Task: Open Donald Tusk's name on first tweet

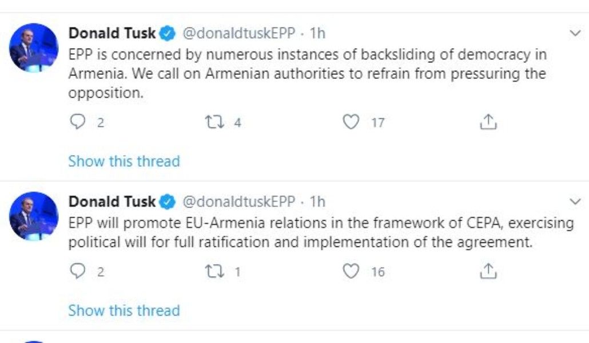Action: click(112, 34)
